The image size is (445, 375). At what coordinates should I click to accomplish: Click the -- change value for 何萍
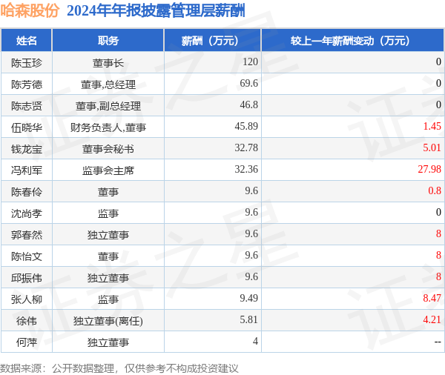[x=438, y=342]
